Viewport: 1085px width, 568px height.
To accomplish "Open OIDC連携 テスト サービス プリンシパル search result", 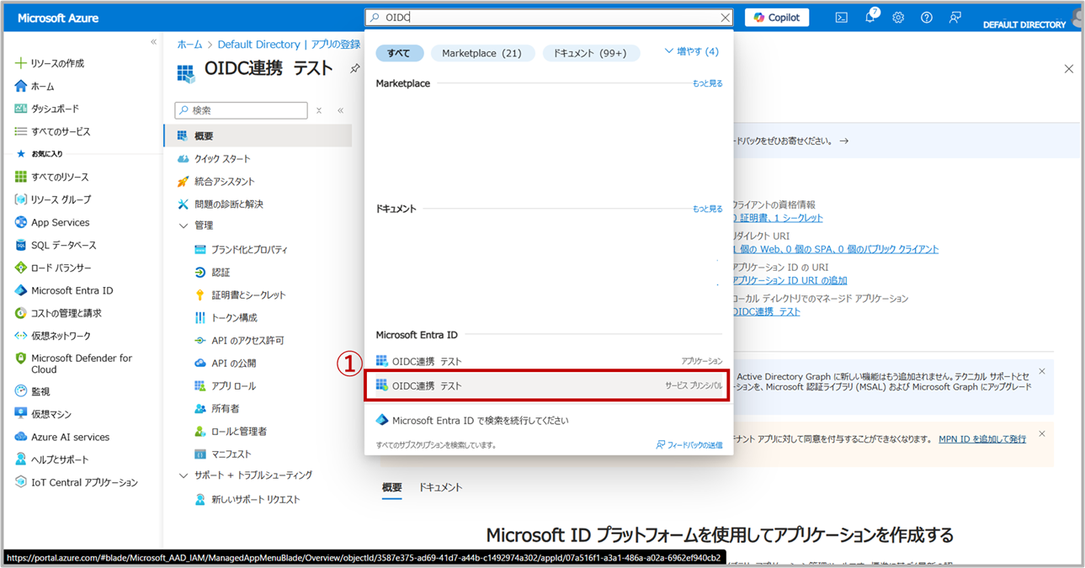I will [549, 385].
